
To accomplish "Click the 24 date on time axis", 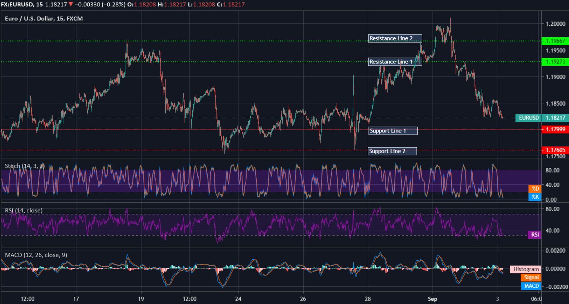I will tap(238, 299).
